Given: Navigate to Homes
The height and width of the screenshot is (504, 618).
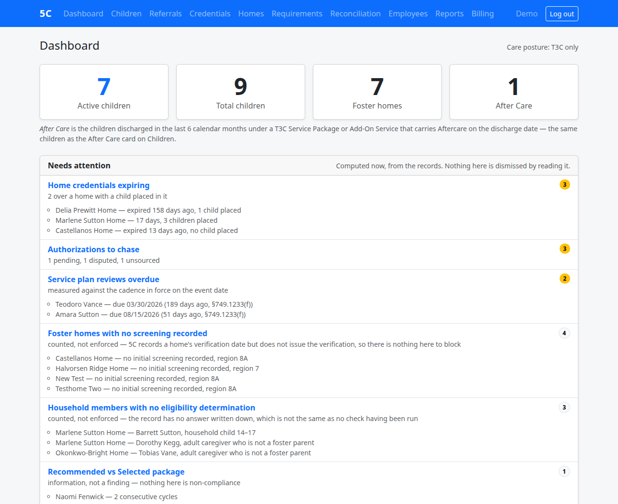Looking at the screenshot, I should pyautogui.click(x=251, y=14).
